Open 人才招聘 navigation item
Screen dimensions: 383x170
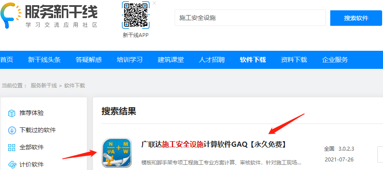tap(212, 59)
